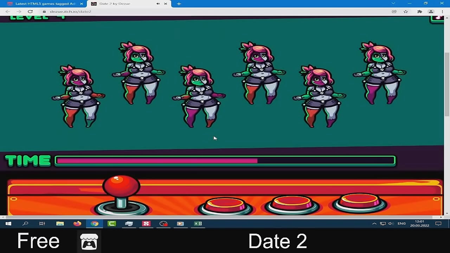Mute the Date 2 tab via its speaker icon

[158, 4]
